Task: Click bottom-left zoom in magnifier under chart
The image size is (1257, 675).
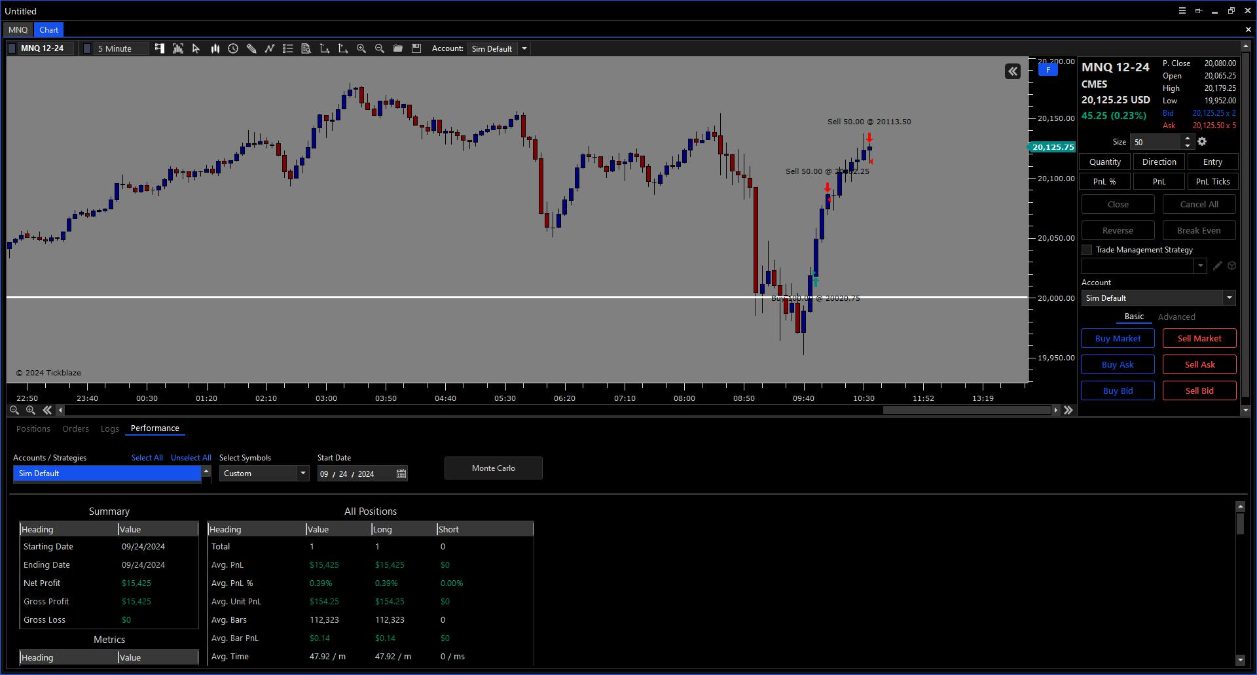Action: 30,410
